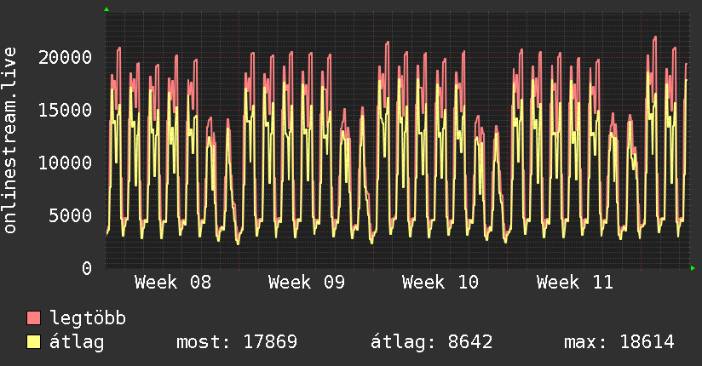The image size is (702, 366).
Task: Select the átlag legend label beside yellow box
Action: click(77, 342)
